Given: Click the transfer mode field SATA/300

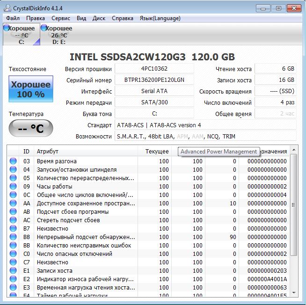Looking at the screenshot, I should click(154, 102).
